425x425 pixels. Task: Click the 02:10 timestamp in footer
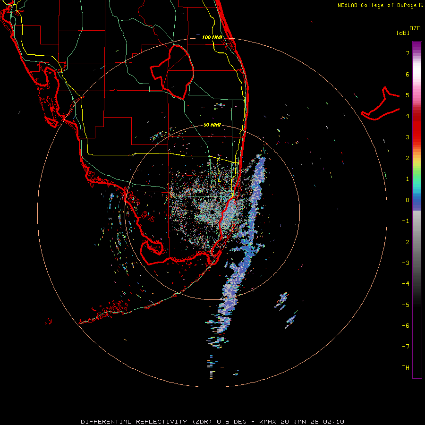pos(335,422)
